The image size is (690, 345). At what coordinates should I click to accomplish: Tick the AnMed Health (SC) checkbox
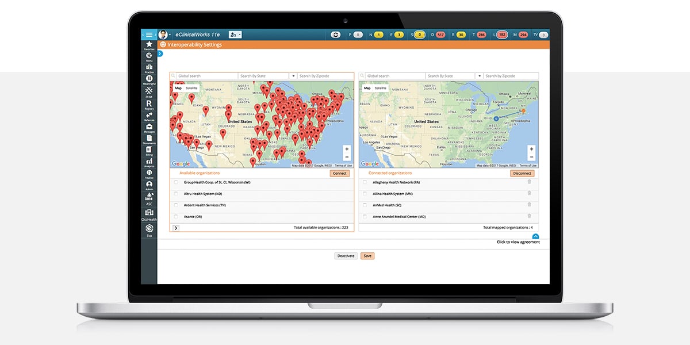(x=365, y=205)
